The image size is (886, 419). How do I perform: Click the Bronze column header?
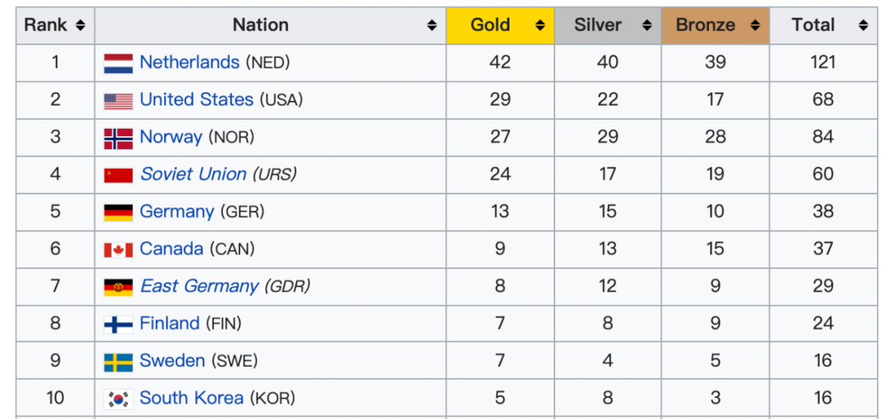tap(706, 25)
